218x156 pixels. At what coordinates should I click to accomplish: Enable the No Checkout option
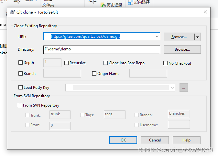(x=165, y=63)
